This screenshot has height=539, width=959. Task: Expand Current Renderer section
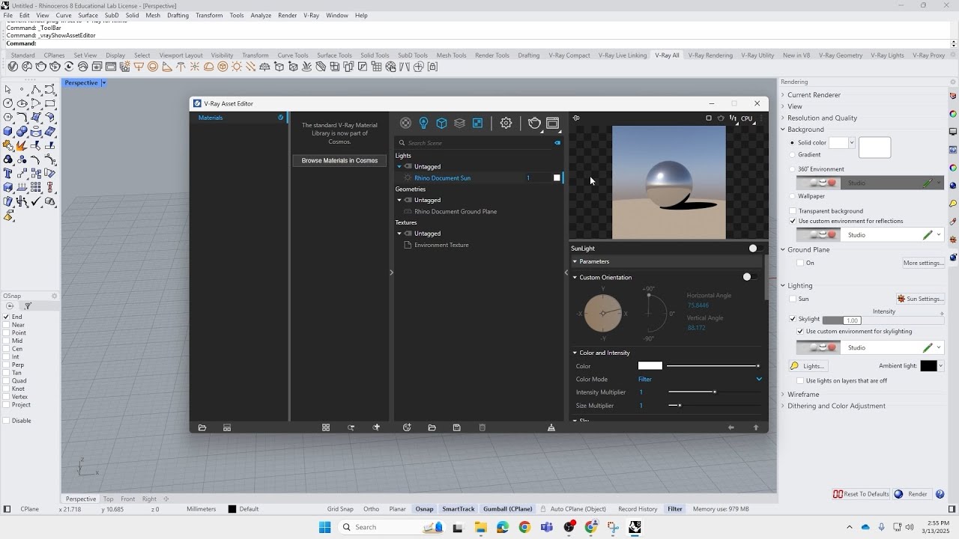783,95
